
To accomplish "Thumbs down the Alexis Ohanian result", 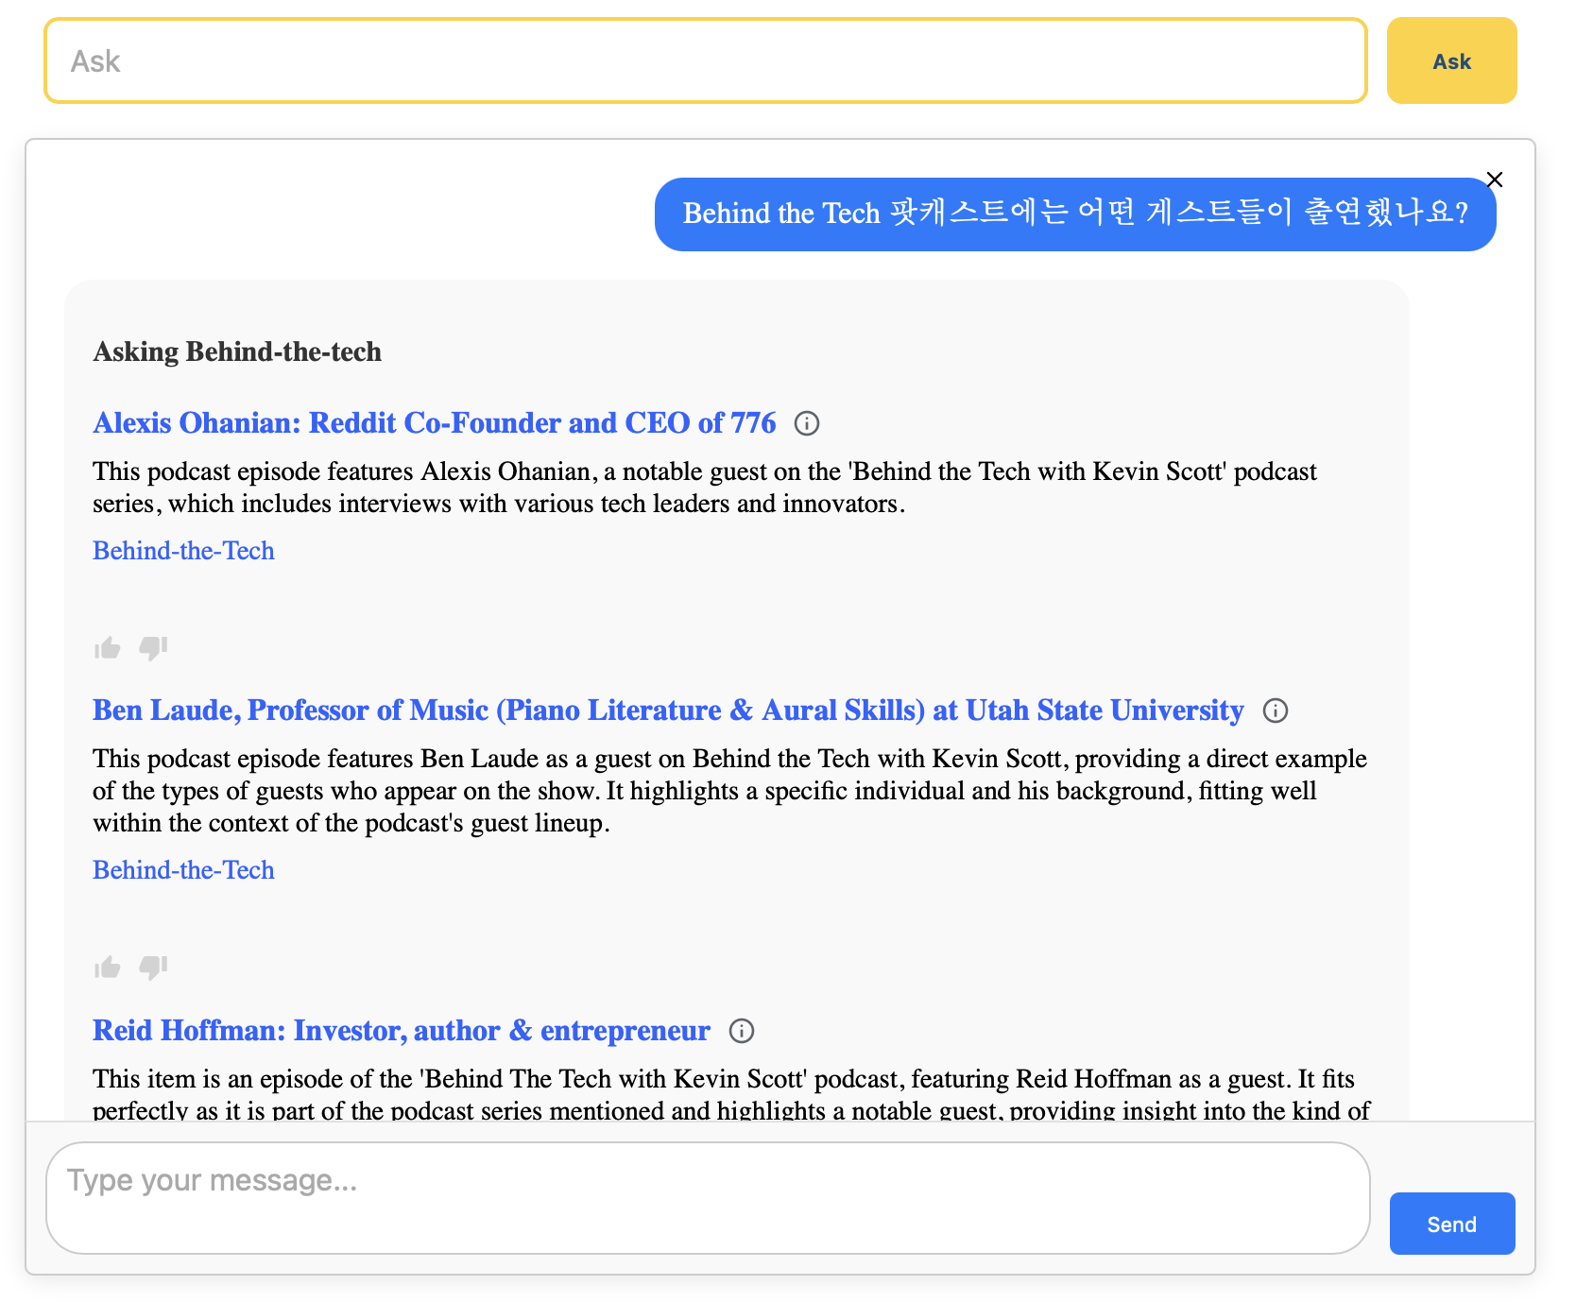I will tap(153, 647).
